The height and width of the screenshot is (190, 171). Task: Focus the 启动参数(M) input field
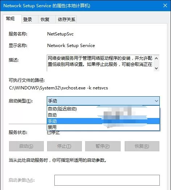(x=107, y=180)
